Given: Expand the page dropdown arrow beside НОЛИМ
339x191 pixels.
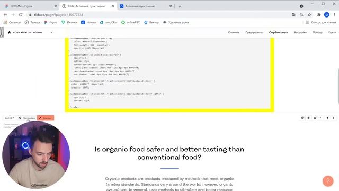Looking at the screenshot, I should point(51,32).
